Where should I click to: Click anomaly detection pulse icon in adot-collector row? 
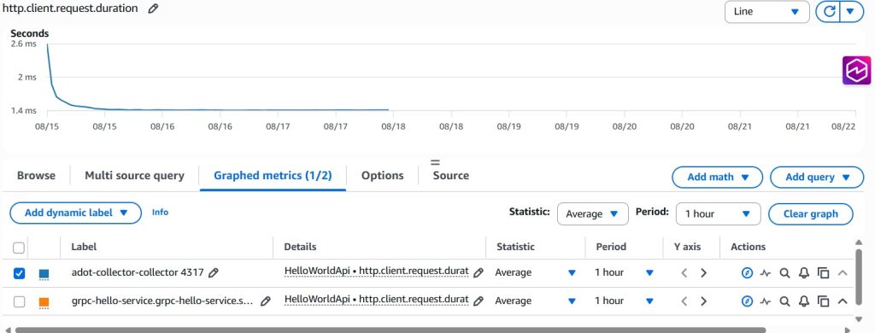765,272
